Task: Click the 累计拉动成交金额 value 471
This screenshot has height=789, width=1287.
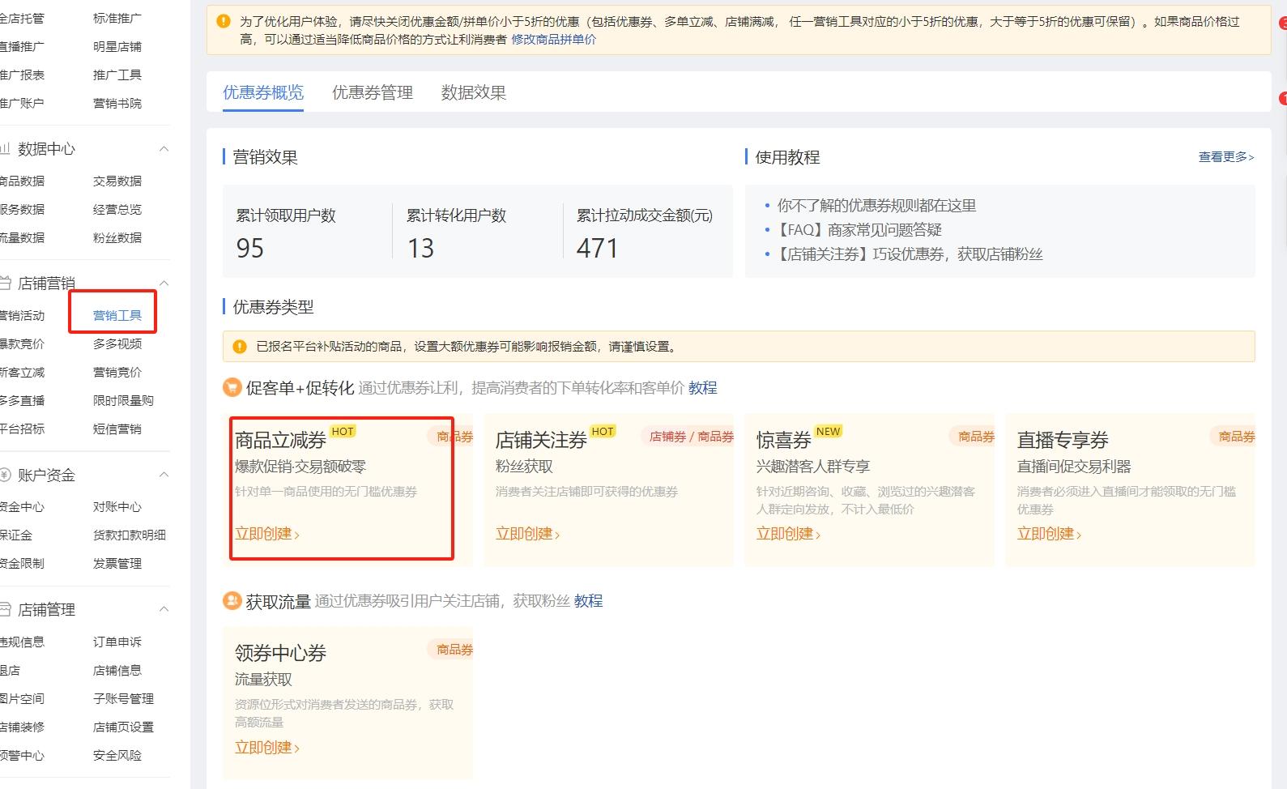Action: 598,248
